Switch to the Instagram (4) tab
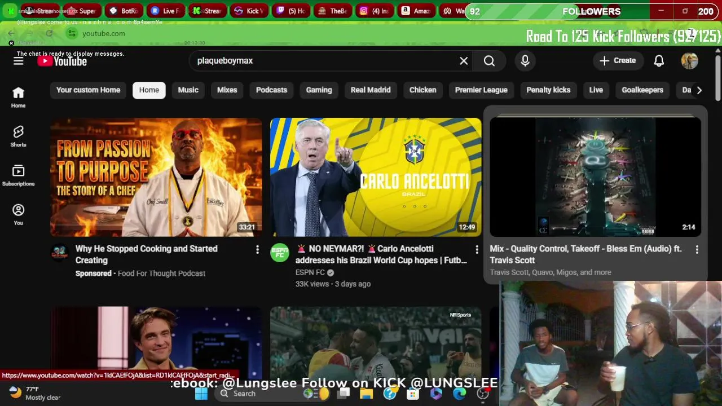The height and width of the screenshot is (406, 722). coord(375,11)
